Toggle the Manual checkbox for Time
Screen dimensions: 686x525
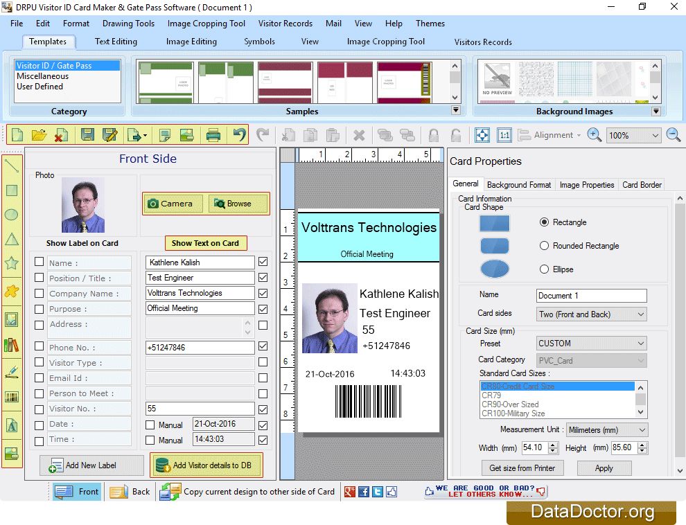(150, 440)
